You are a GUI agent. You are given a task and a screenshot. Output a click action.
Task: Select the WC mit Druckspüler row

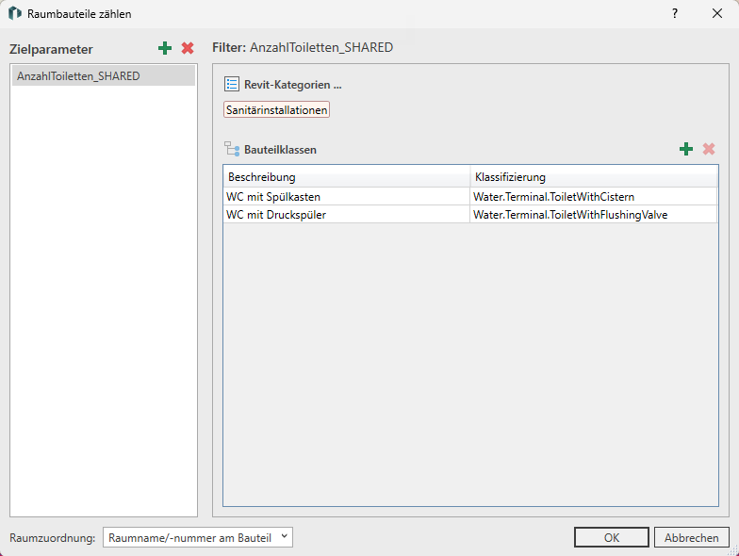tap(470, 215)
